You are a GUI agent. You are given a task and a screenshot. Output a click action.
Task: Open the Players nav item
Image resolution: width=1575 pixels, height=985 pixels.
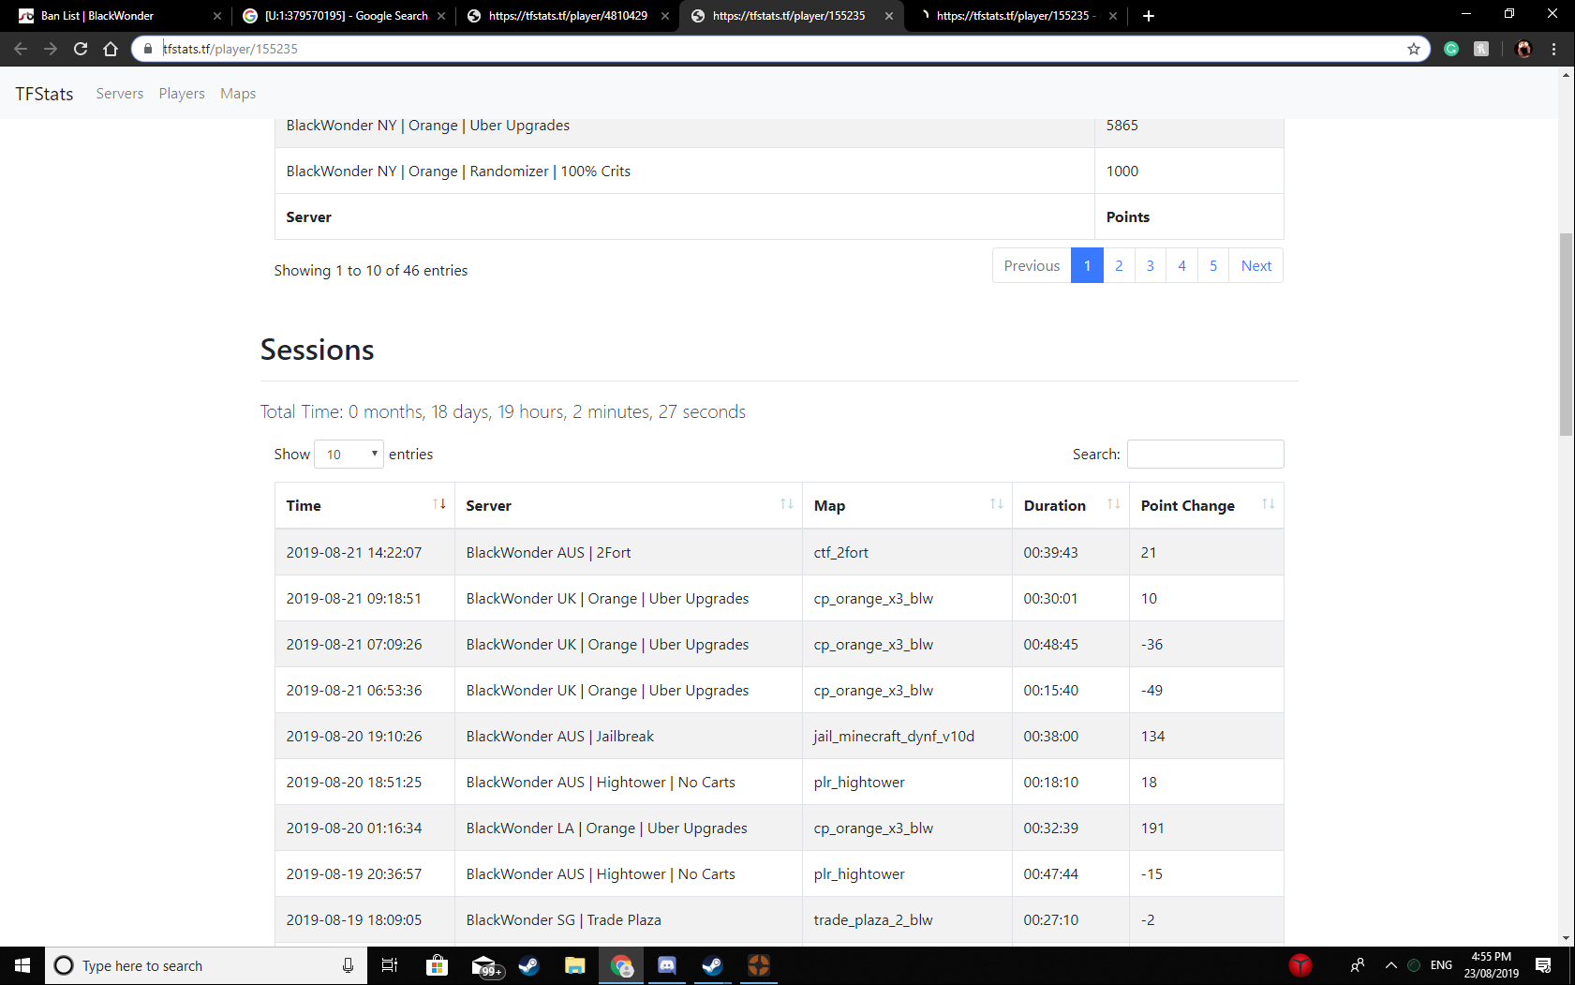pyautogui.click(x=182, y=94)
